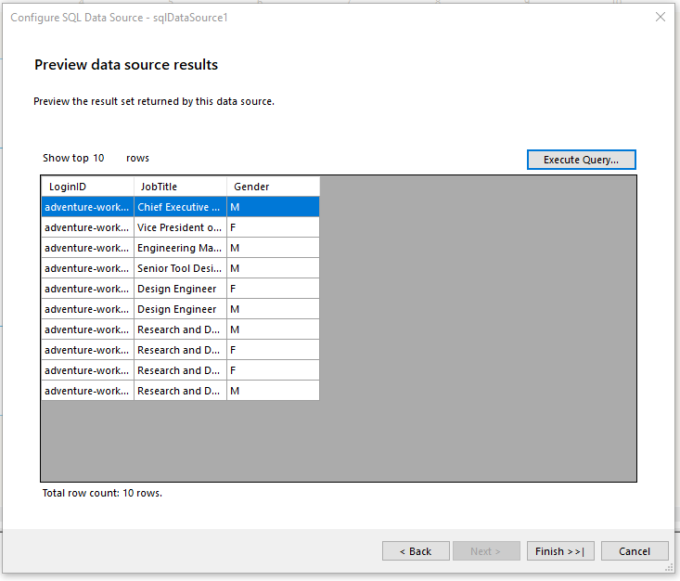680x581 pixels.
Task: Click the Execute Query button
Action: 582,160
